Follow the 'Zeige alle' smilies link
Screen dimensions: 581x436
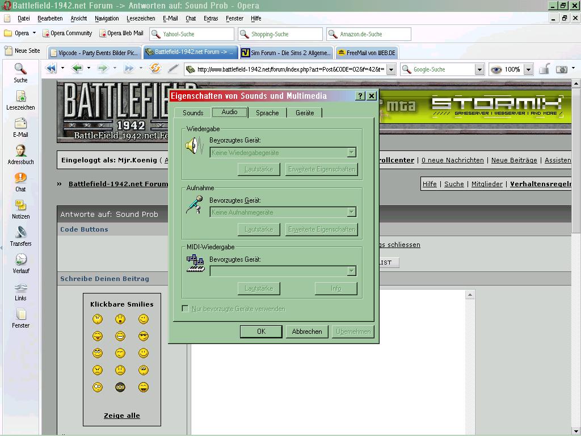click(122, 416)
